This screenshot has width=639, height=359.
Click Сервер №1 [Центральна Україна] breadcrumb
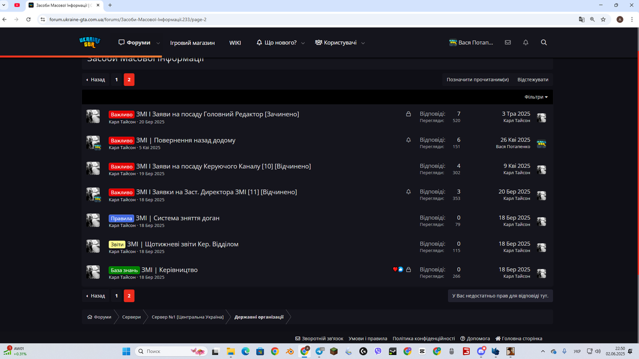click(188, 317)
